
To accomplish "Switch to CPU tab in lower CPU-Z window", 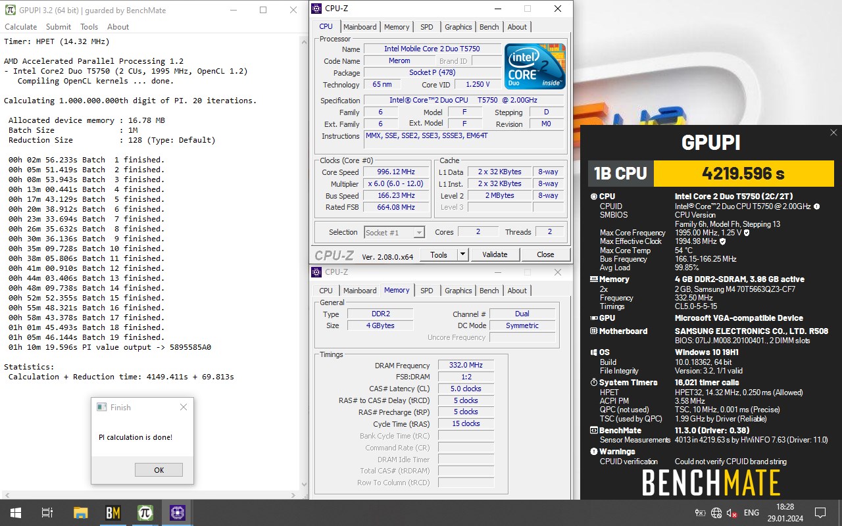I will point(326,291).
